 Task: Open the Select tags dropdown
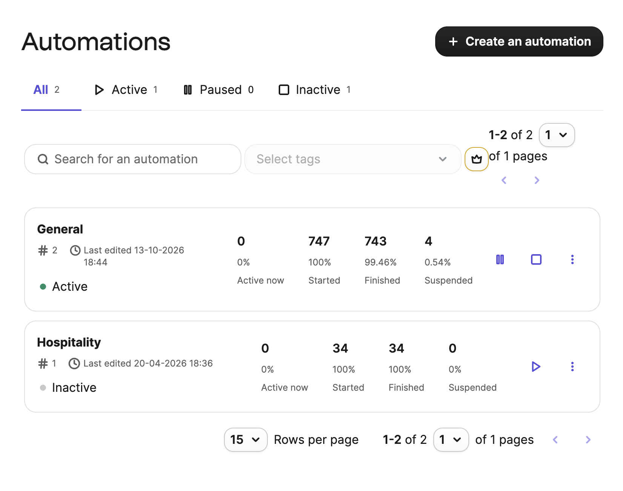(353, 159)
